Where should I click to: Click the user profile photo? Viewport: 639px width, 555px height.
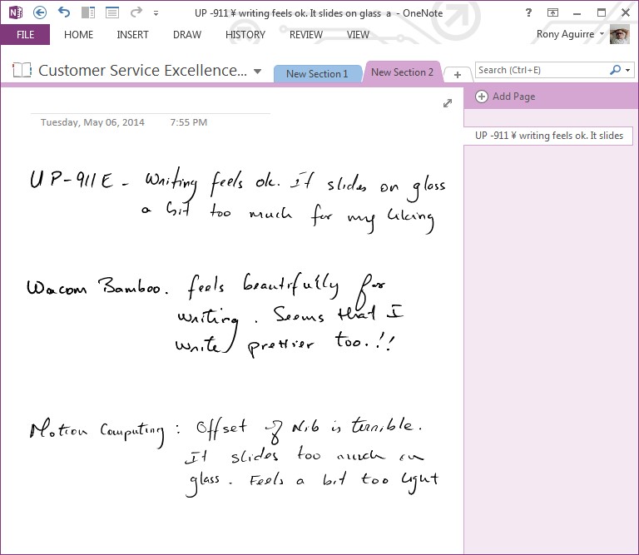click(619, 34)
